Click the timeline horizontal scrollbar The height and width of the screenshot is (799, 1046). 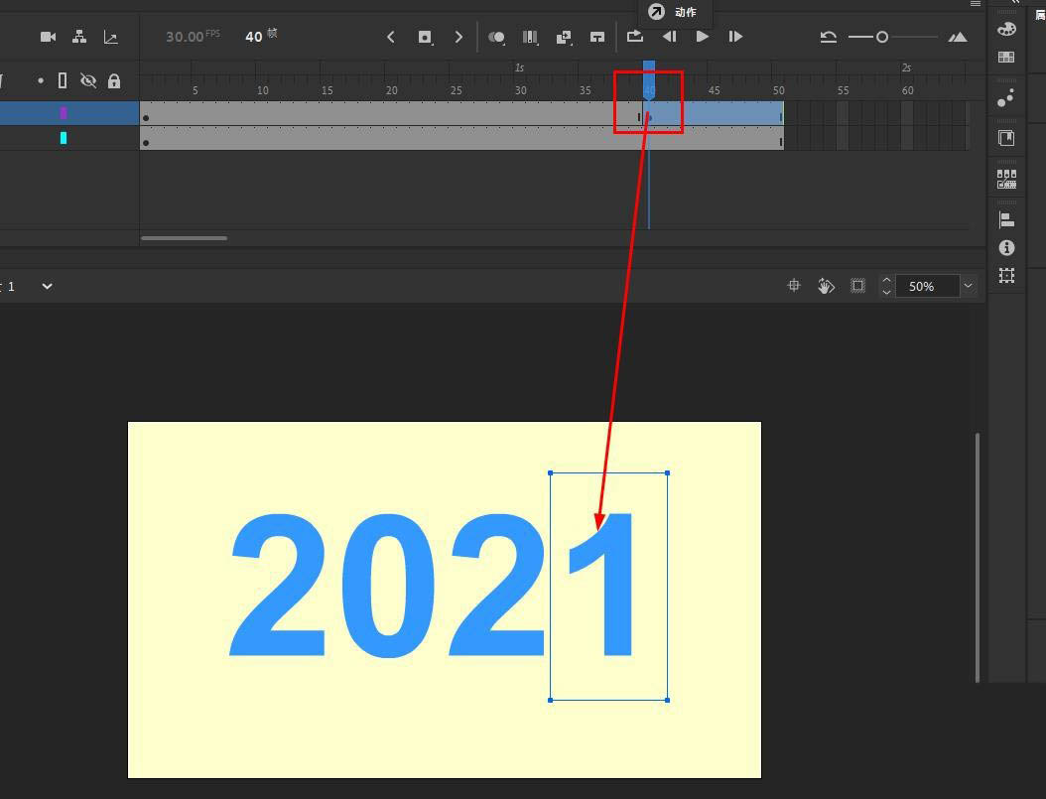coord(184,238)
